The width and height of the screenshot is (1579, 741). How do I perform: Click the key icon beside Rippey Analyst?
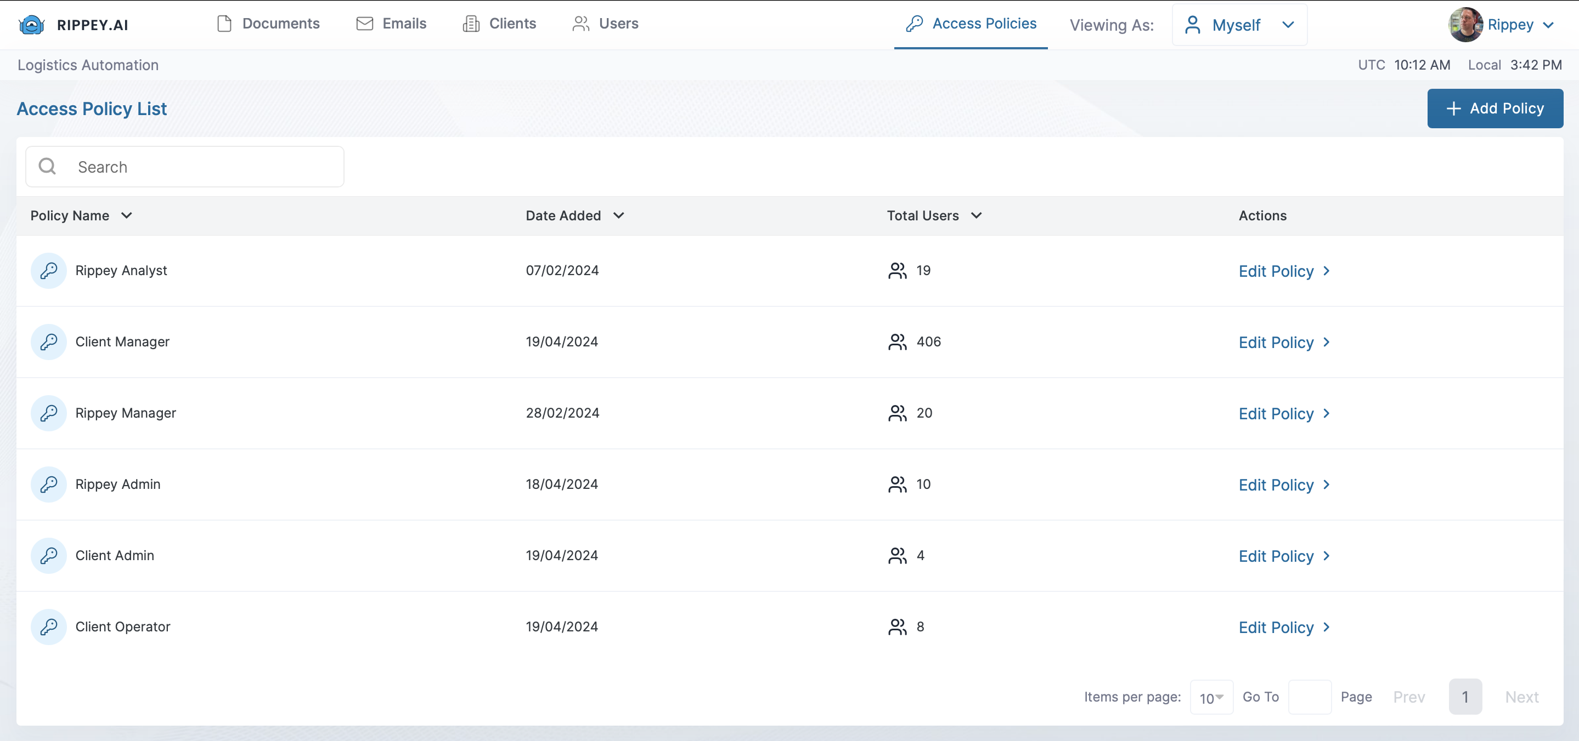point(49,271)
